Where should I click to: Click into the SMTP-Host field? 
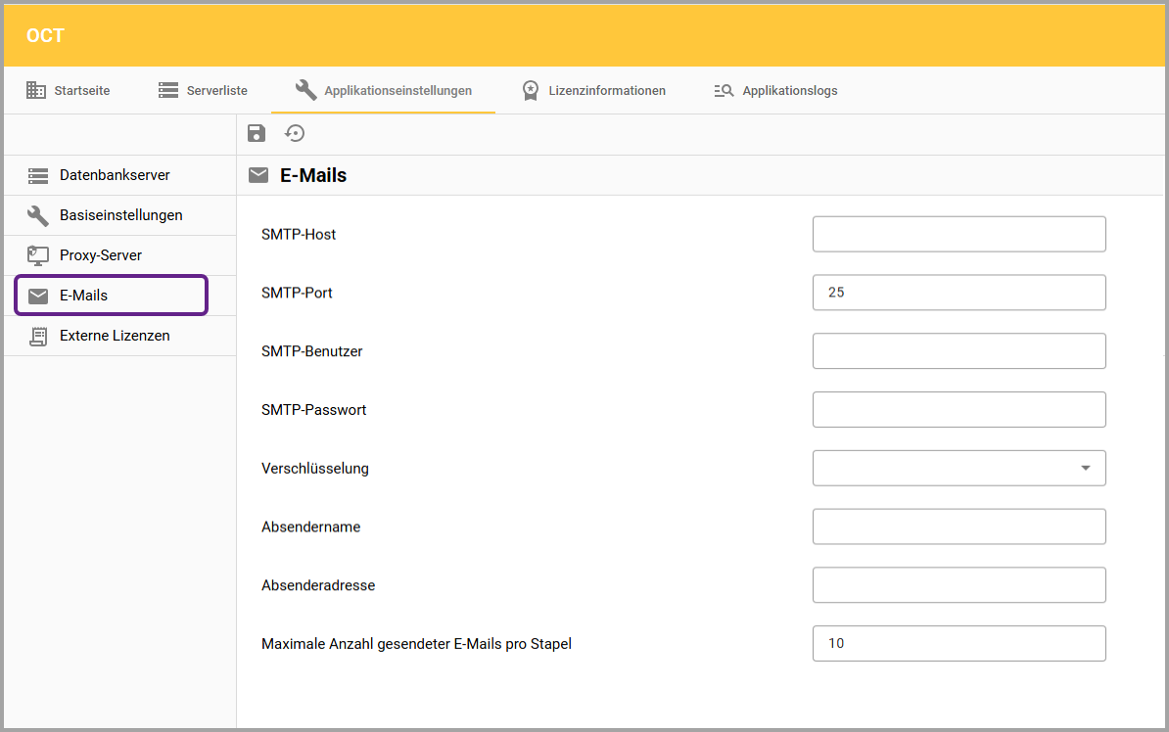coord(959,235)
